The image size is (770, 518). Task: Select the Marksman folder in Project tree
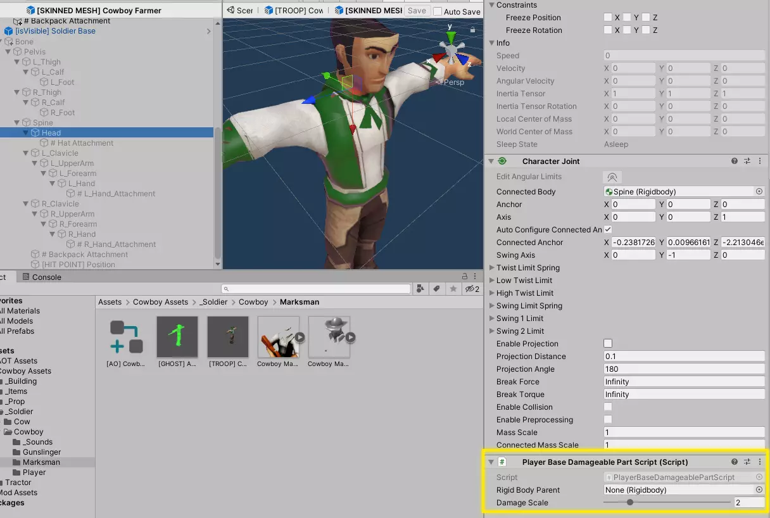pos(41,462)
